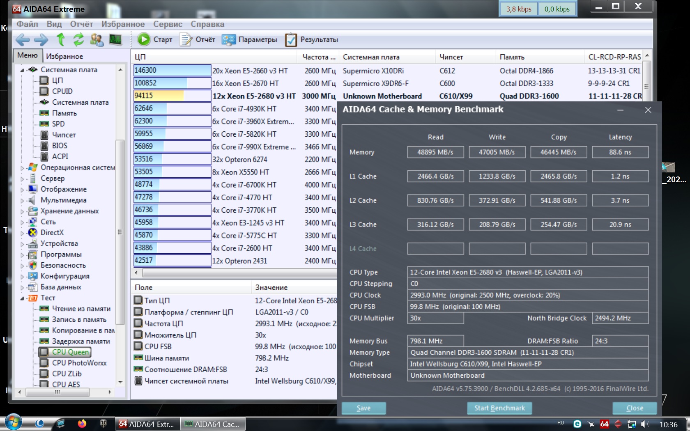The width and height of the screenshot is (690, 431).
Task: Expand the База данных tree node
Action: tap(22, 287)
